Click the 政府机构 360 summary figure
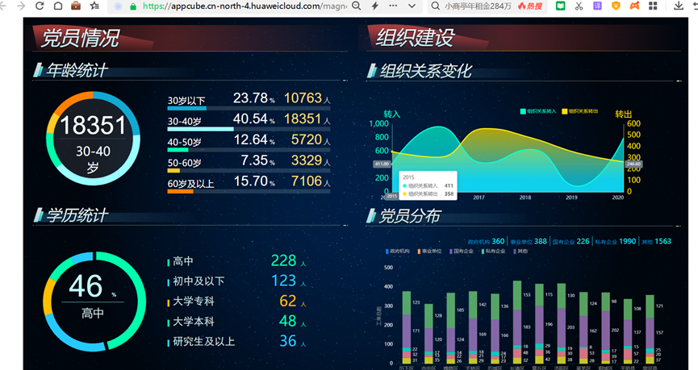The height and width of the screenshot is (370, 698). 486,242
